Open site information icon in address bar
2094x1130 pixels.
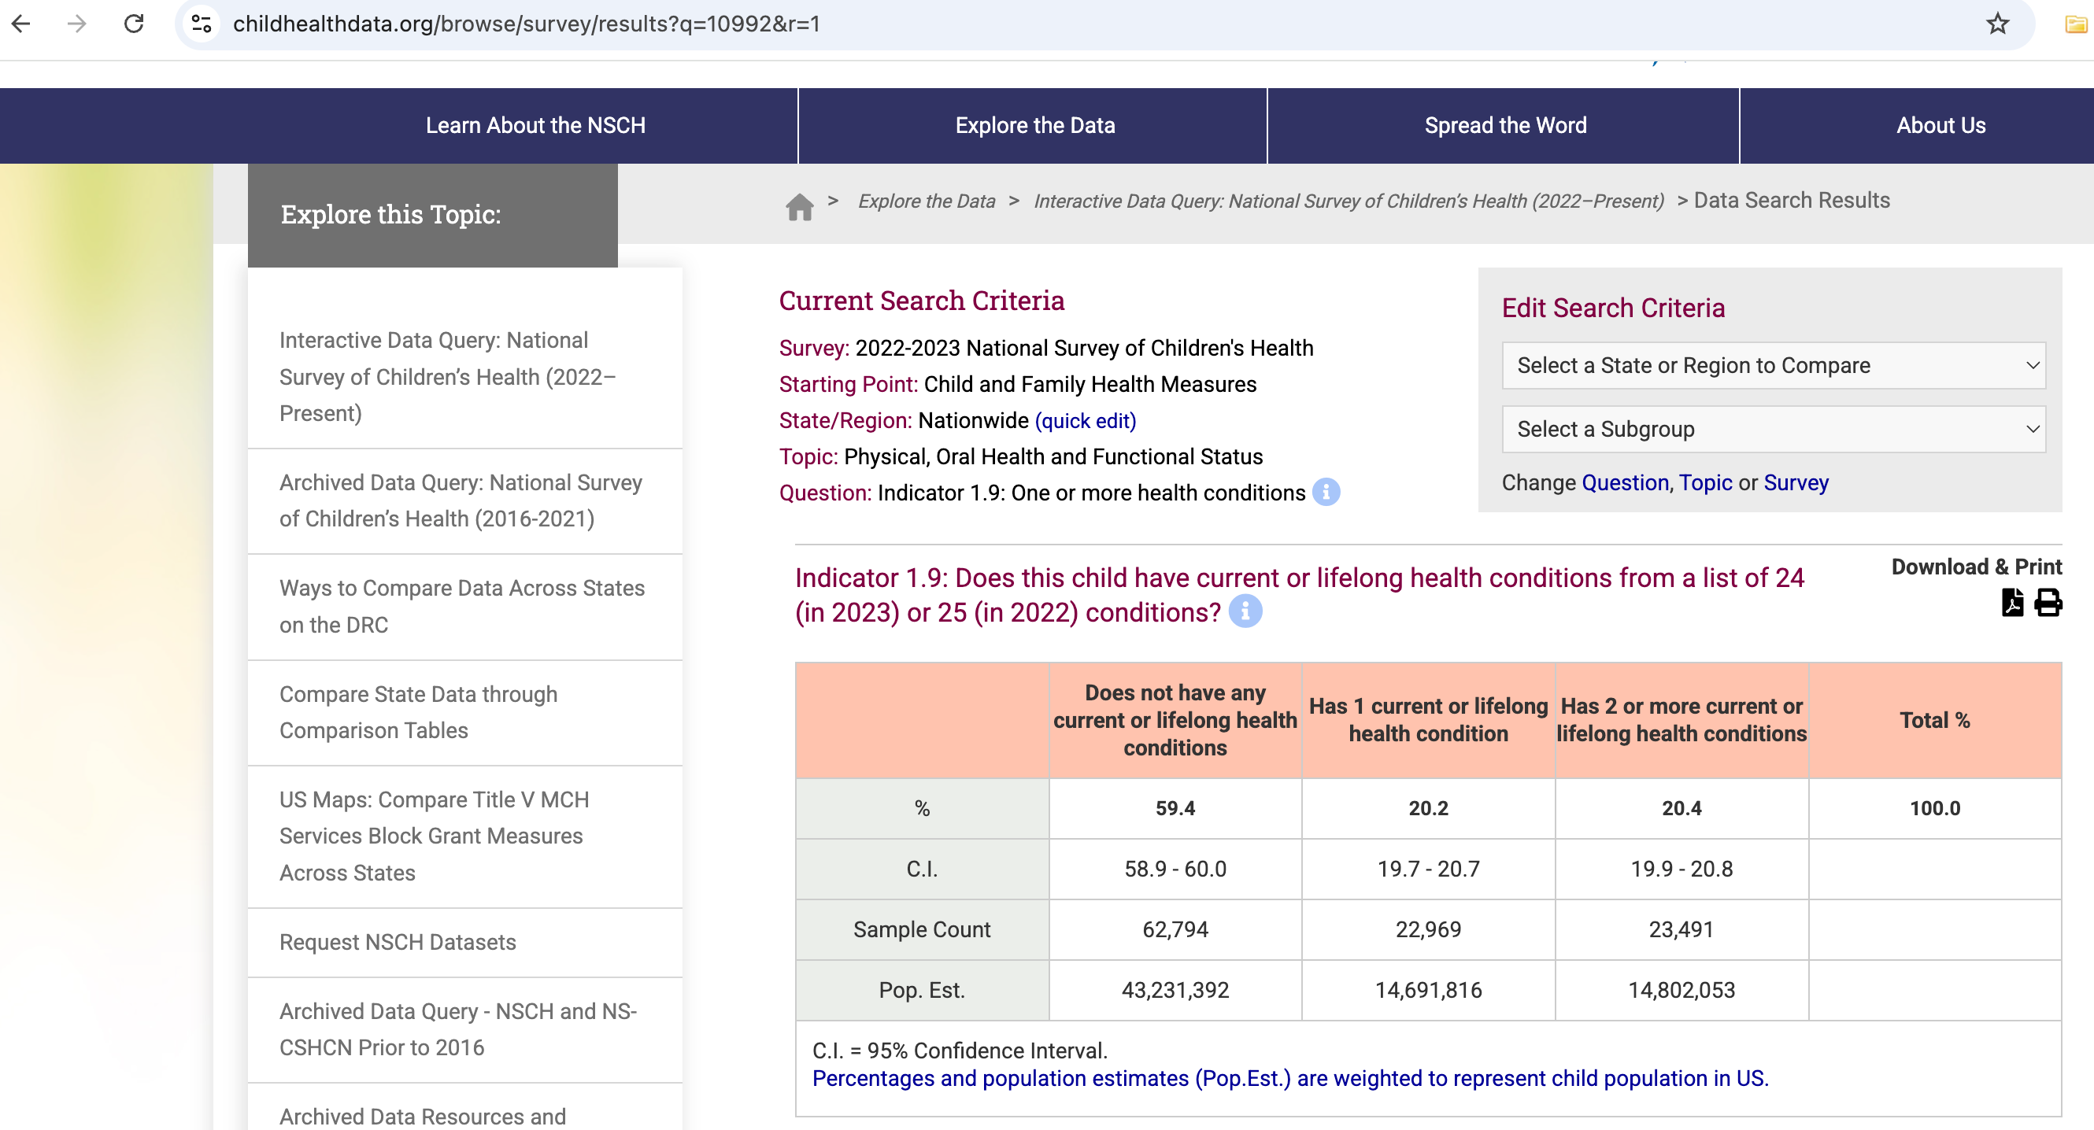202,24
